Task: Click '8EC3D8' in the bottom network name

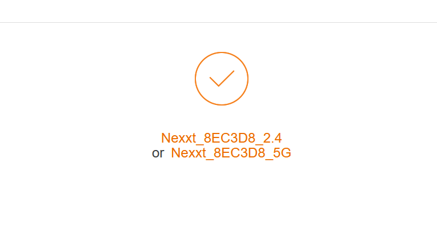Action: coord(239,153)
